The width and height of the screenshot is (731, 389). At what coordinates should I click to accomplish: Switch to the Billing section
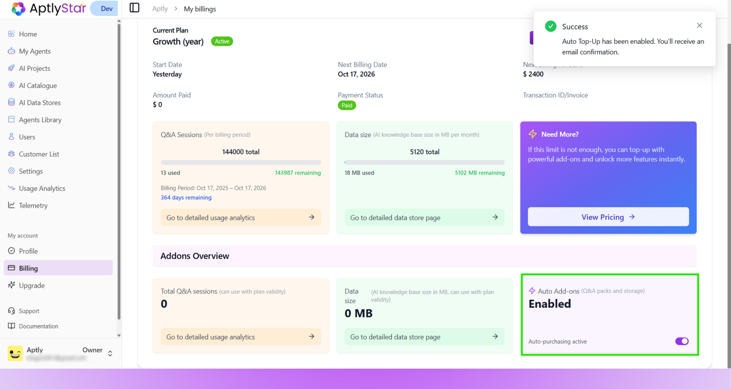pyautogui.click(x=28, y=268)
